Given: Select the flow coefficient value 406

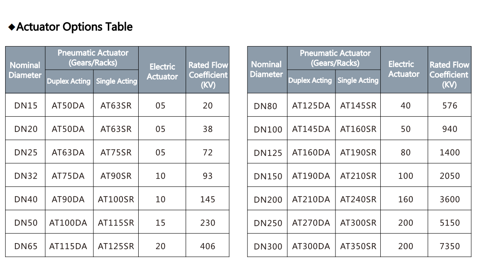Looking at the screenshot, I should 207,247.
